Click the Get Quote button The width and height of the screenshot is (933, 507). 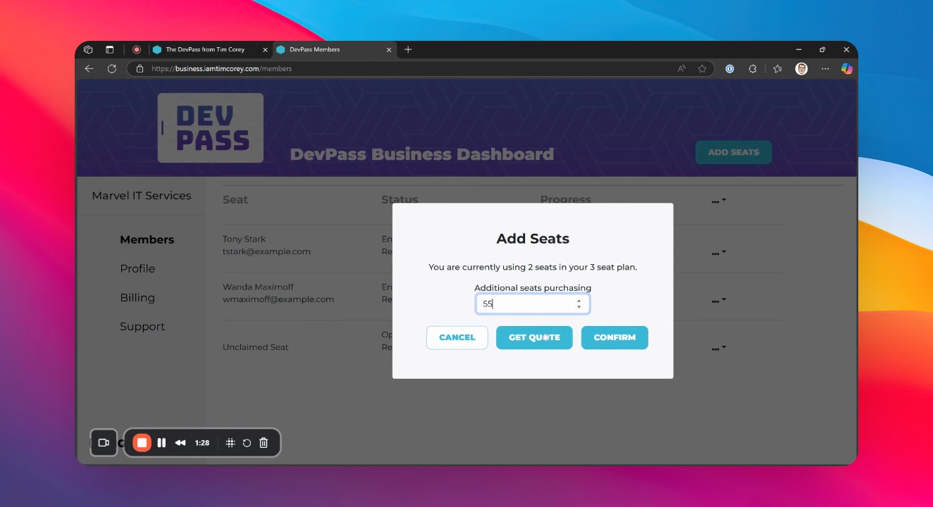coord(534,337)
